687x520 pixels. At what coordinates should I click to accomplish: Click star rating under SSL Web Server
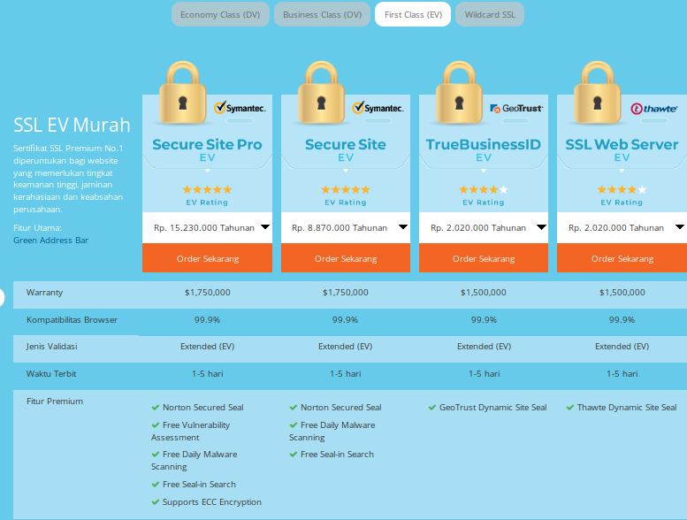click(x=622, y=189)
